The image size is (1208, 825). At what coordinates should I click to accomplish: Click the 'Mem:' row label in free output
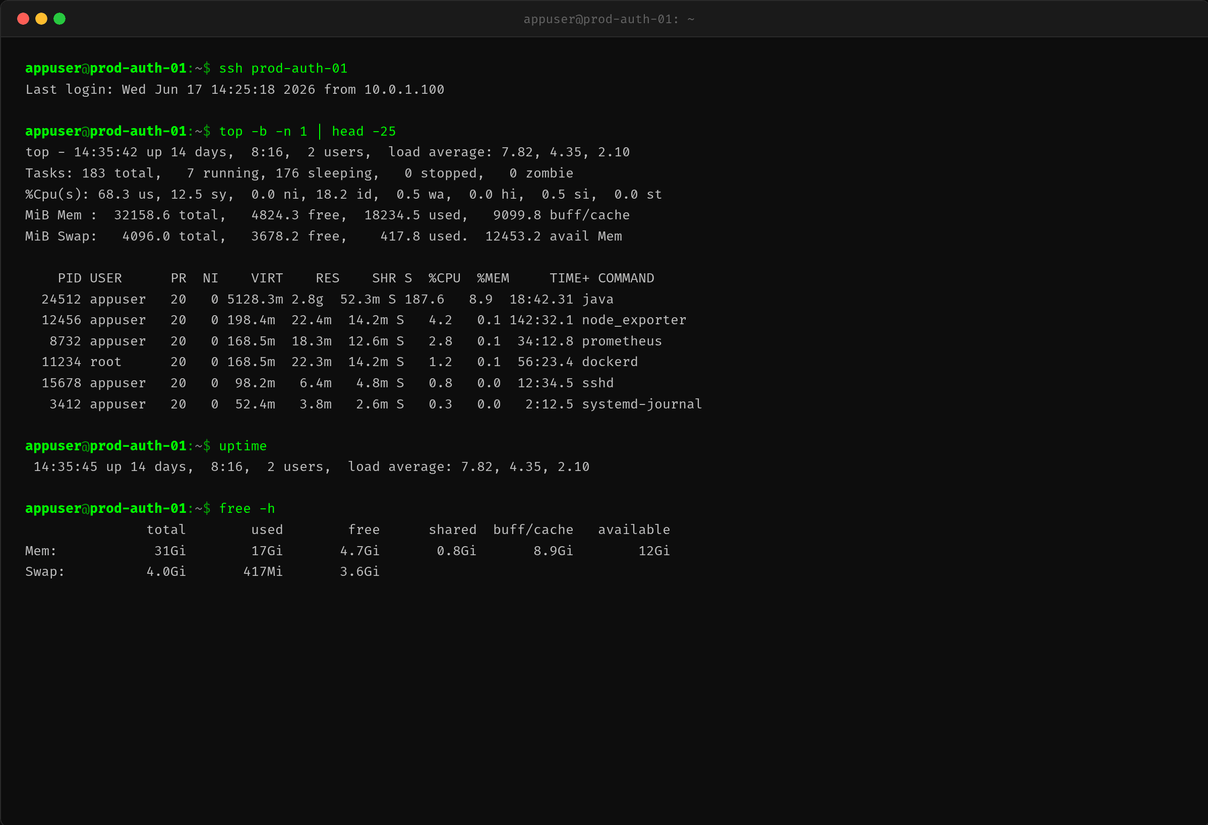(41, 551)
